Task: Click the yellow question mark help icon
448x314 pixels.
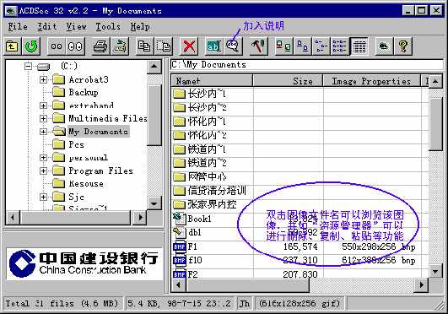Action: click(x=402, y=46)
